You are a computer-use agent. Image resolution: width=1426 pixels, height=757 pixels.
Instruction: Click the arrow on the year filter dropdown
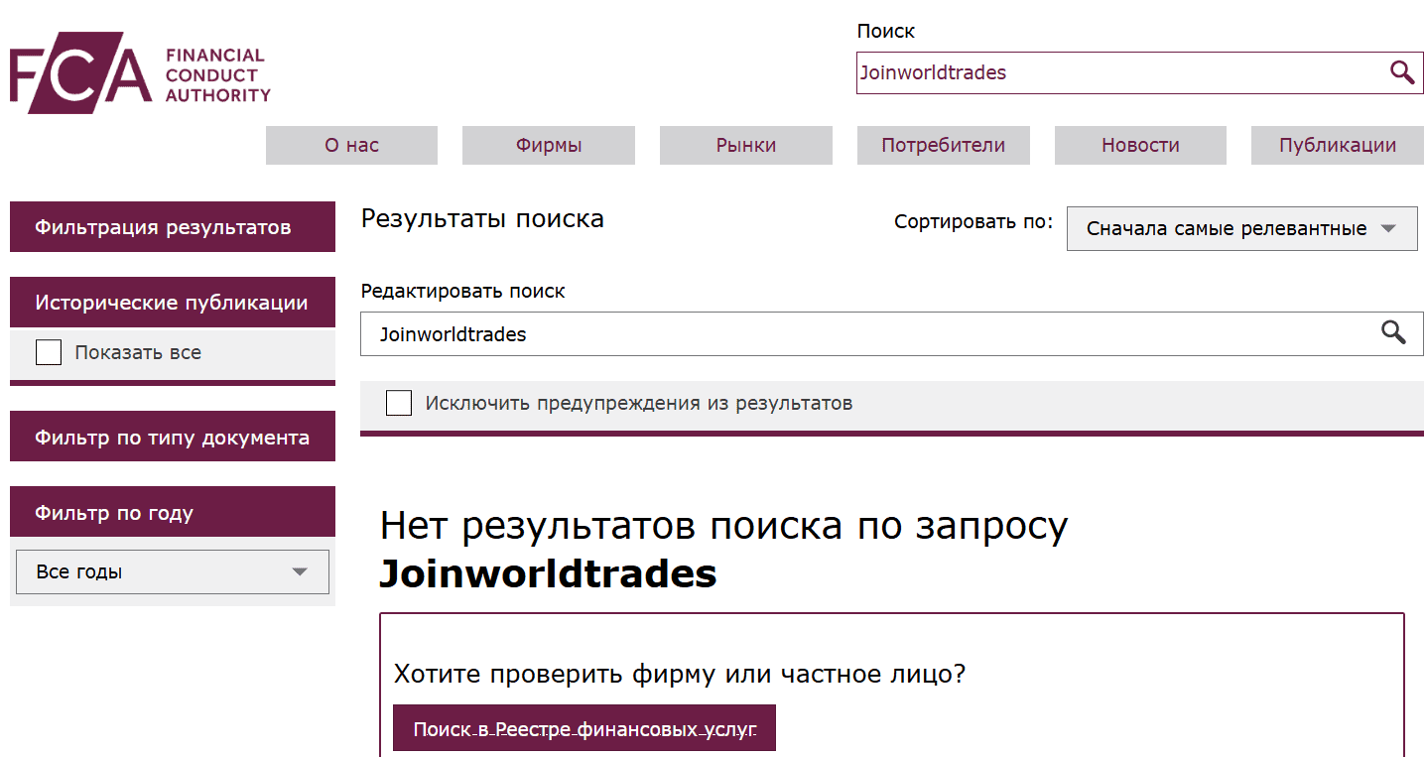(x=301, y=571)
